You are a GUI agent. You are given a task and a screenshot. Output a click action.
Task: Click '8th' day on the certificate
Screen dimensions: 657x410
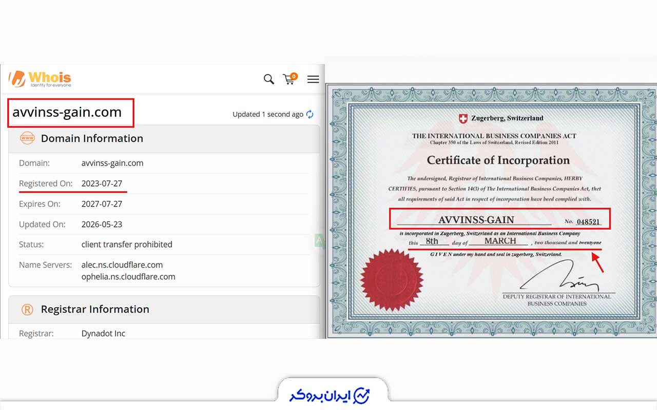click(x=432, y=241)
